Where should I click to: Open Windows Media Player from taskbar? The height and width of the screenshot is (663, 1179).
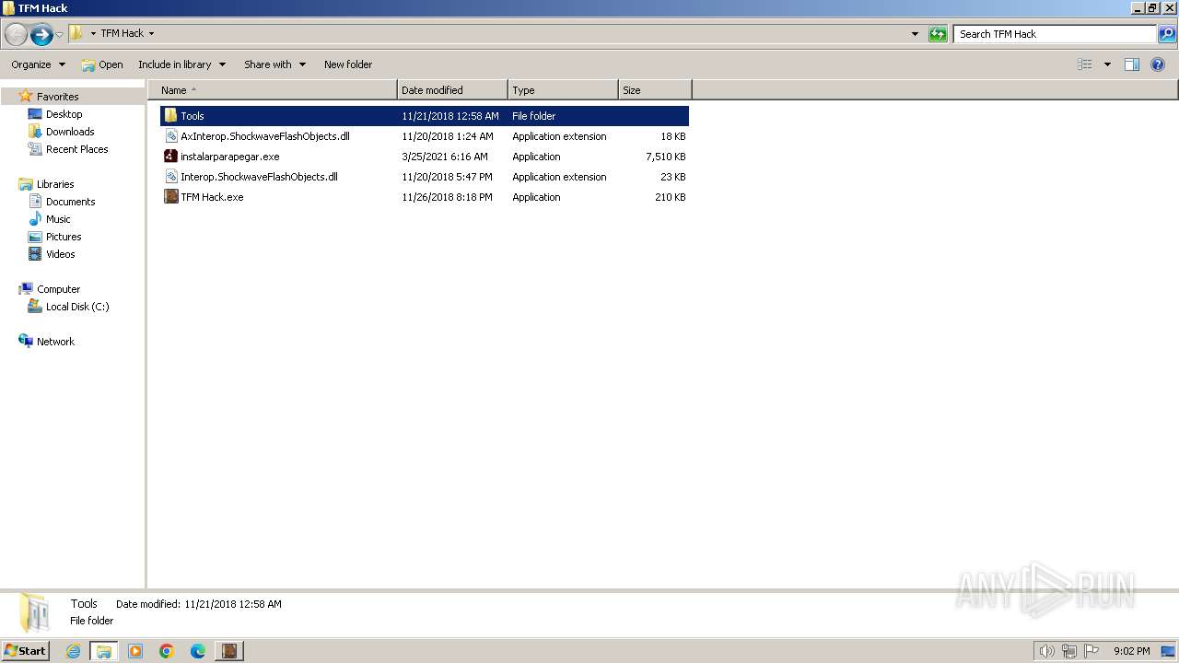135,651
